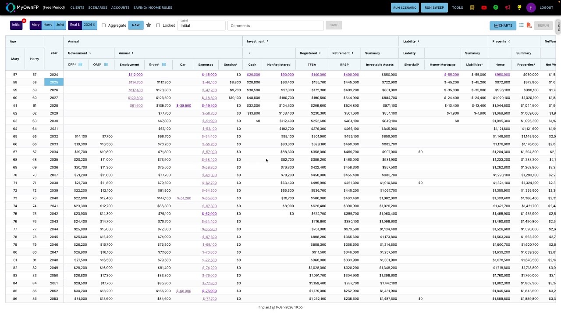The image size is (561, 316).
Task: Click the green help question mark icon
Action: point(496,7)
